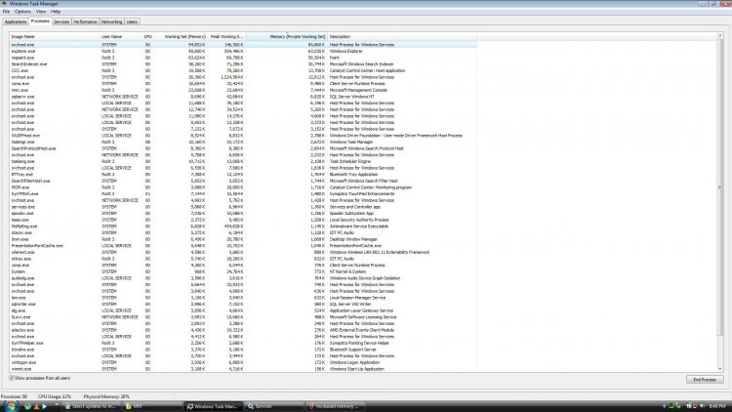Click the taskbar clock
This screenshot has height=412, width=732.
716,406
